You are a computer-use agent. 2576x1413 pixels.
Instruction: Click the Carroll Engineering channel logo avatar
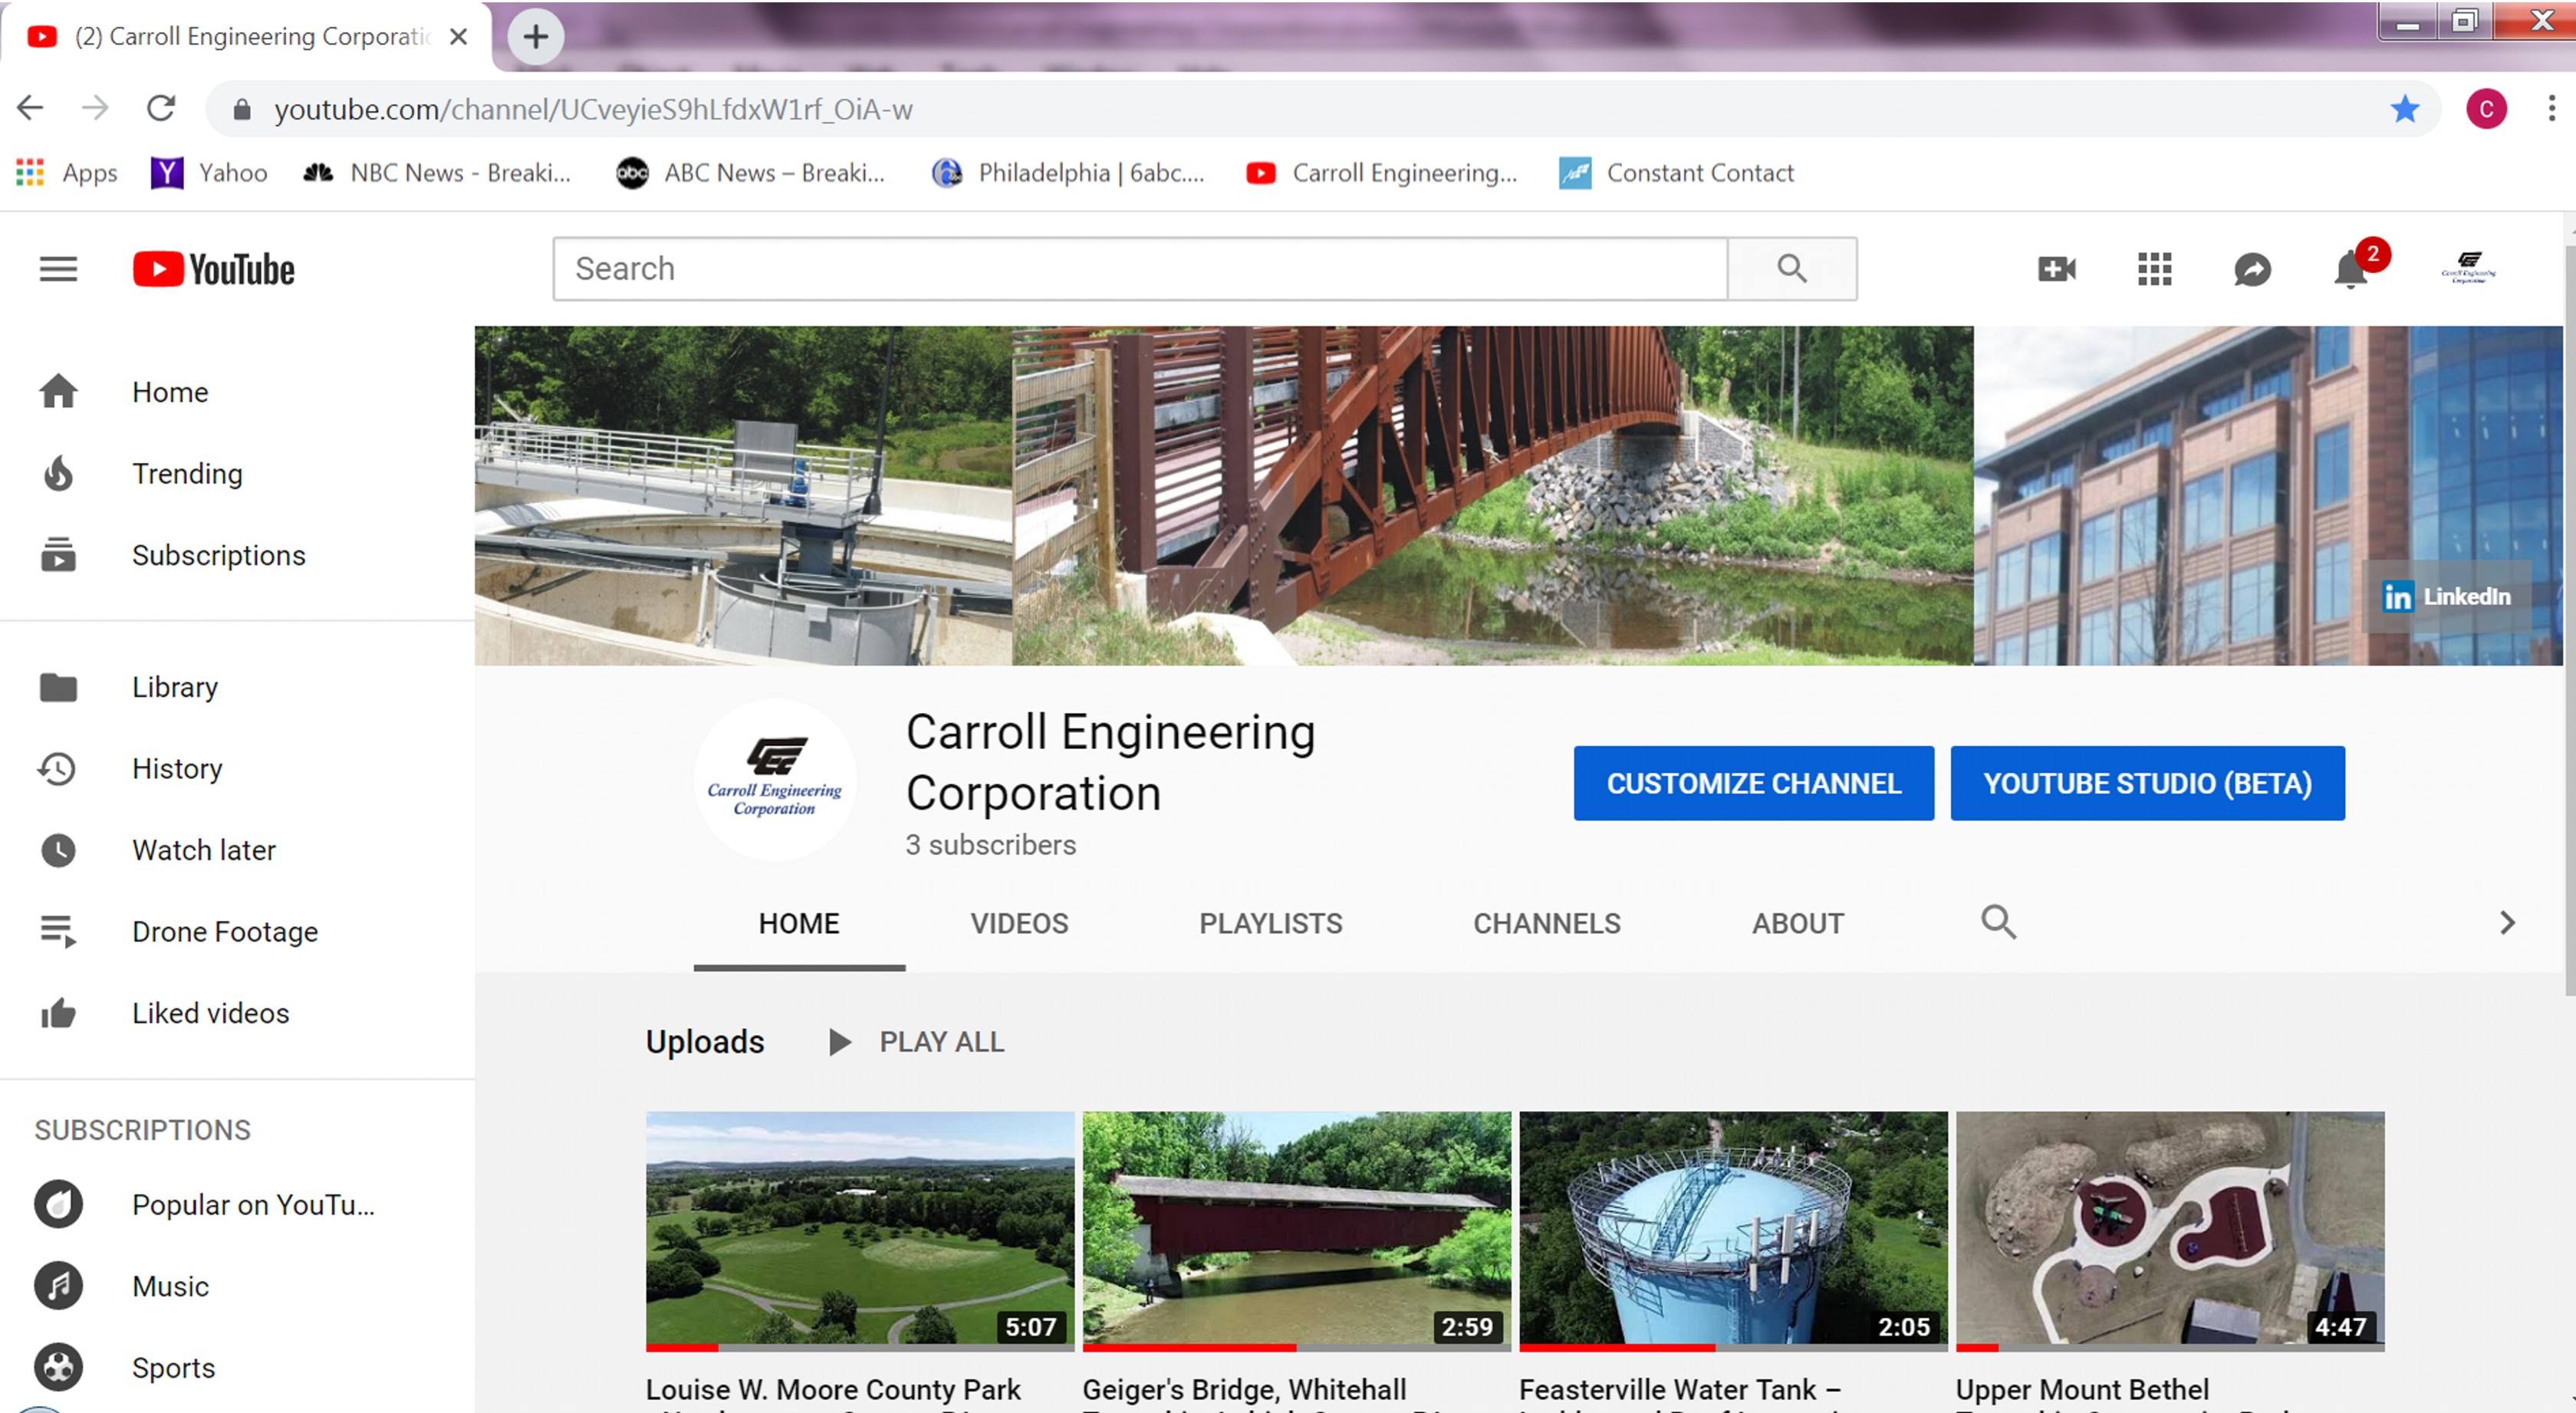tap(775, 780)
